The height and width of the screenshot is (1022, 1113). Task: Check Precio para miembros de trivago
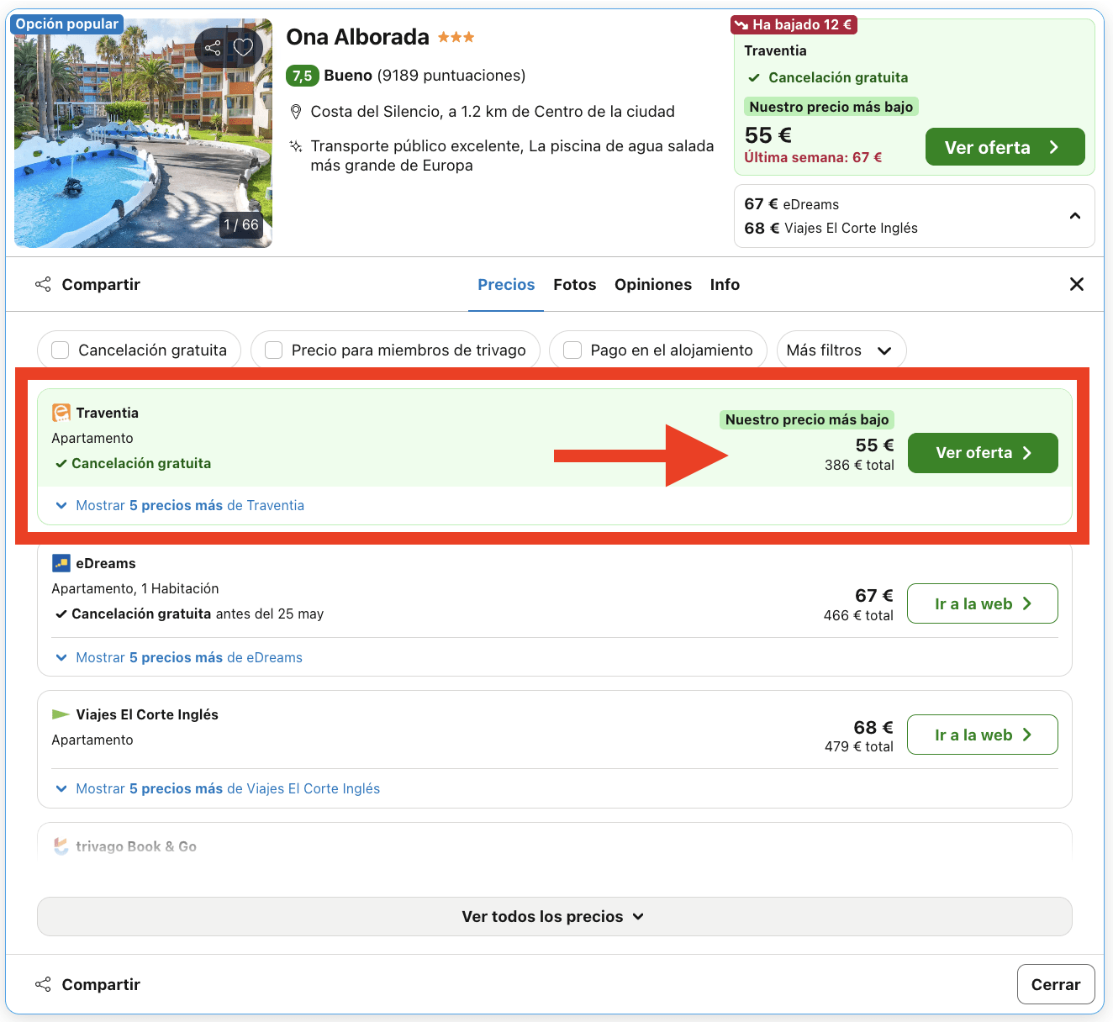[273, 350]
